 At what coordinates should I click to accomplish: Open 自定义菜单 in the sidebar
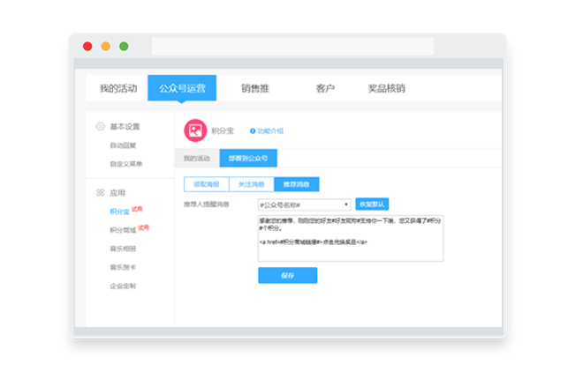tap(126, 164)
